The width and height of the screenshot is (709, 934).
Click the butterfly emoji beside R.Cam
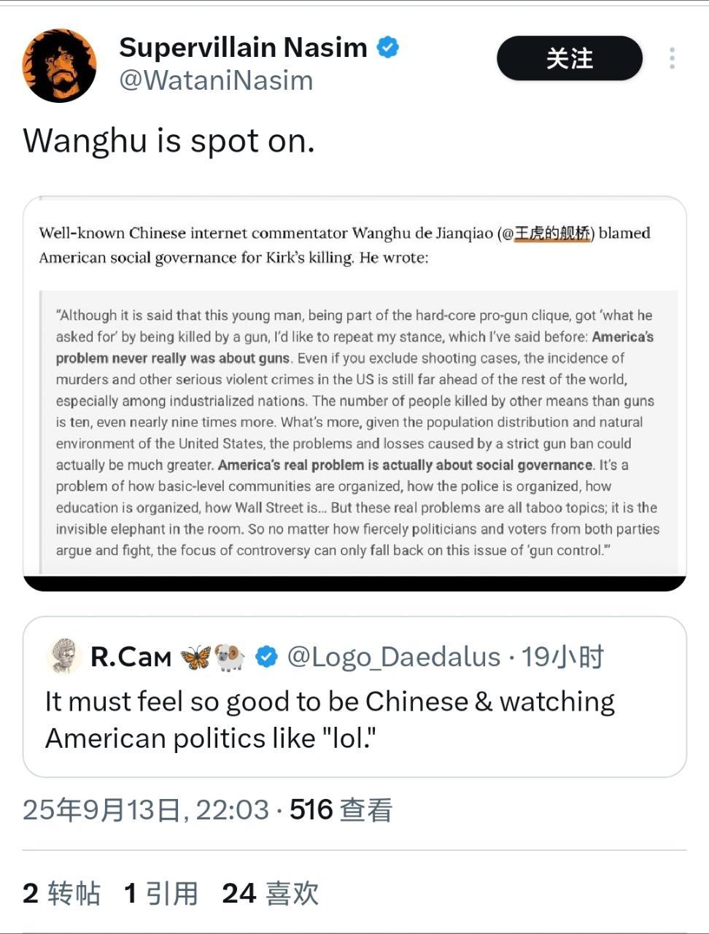click(x=195, y=657)
